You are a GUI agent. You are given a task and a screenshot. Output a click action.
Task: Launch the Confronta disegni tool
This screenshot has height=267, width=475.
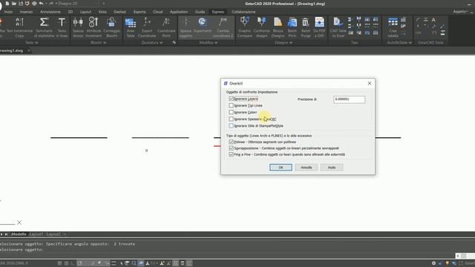[x=261, y=27]
